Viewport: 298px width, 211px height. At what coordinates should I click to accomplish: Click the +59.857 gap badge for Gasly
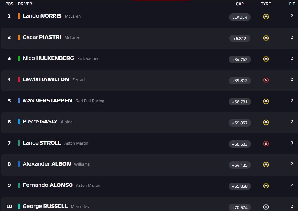tap(240, 123)
